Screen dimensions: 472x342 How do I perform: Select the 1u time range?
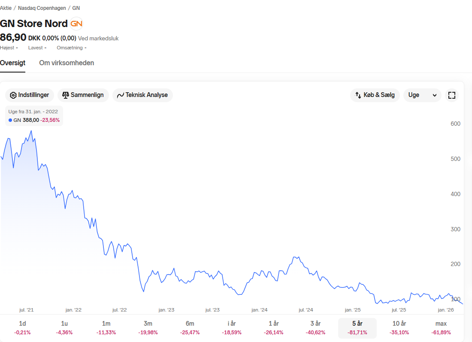64,328
